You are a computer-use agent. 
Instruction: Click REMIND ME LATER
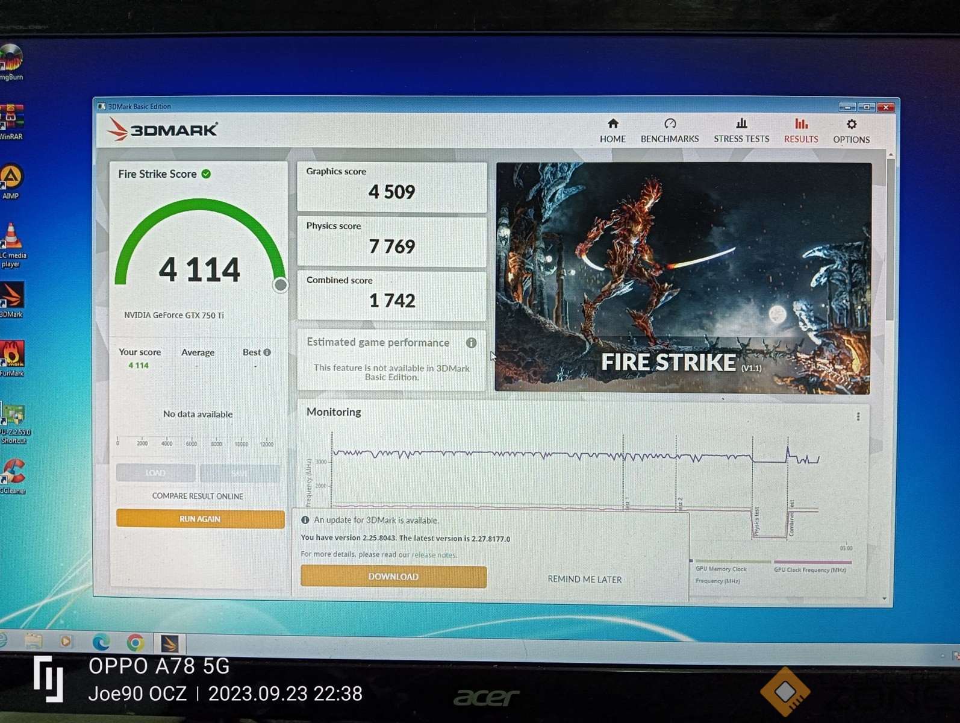point(584,579)
